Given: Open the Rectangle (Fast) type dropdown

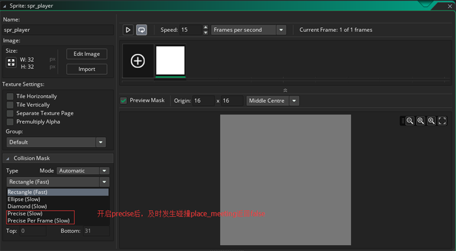Looking at the screenshot, I should (x=58, y=182).
